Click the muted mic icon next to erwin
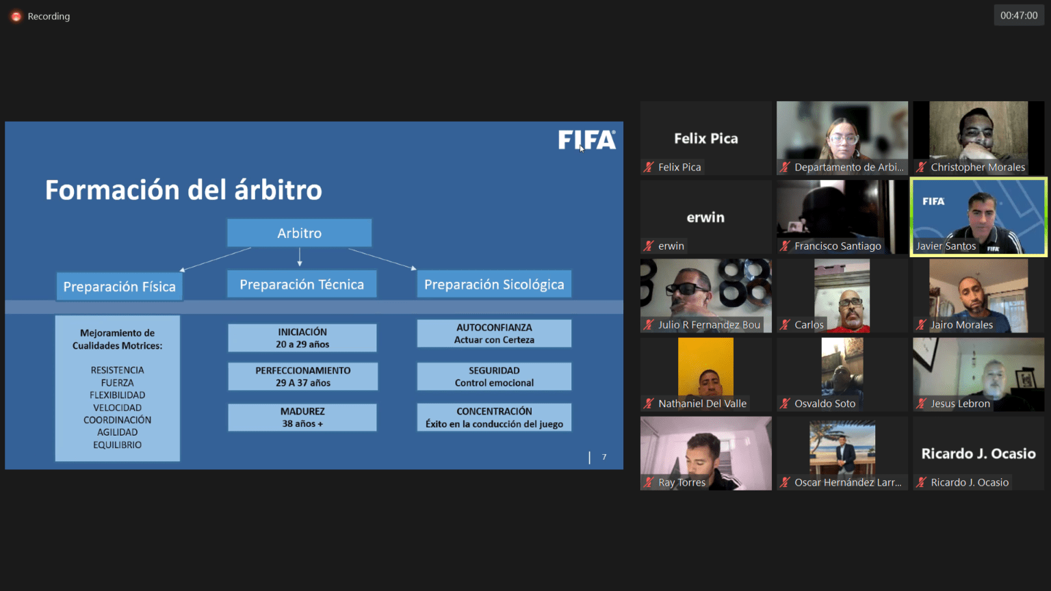1051x591 pixels. point(649,246)
